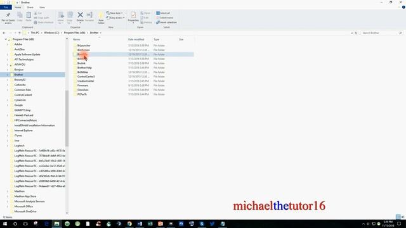Expand the ATI Technologies tree node

pos(8,60)
